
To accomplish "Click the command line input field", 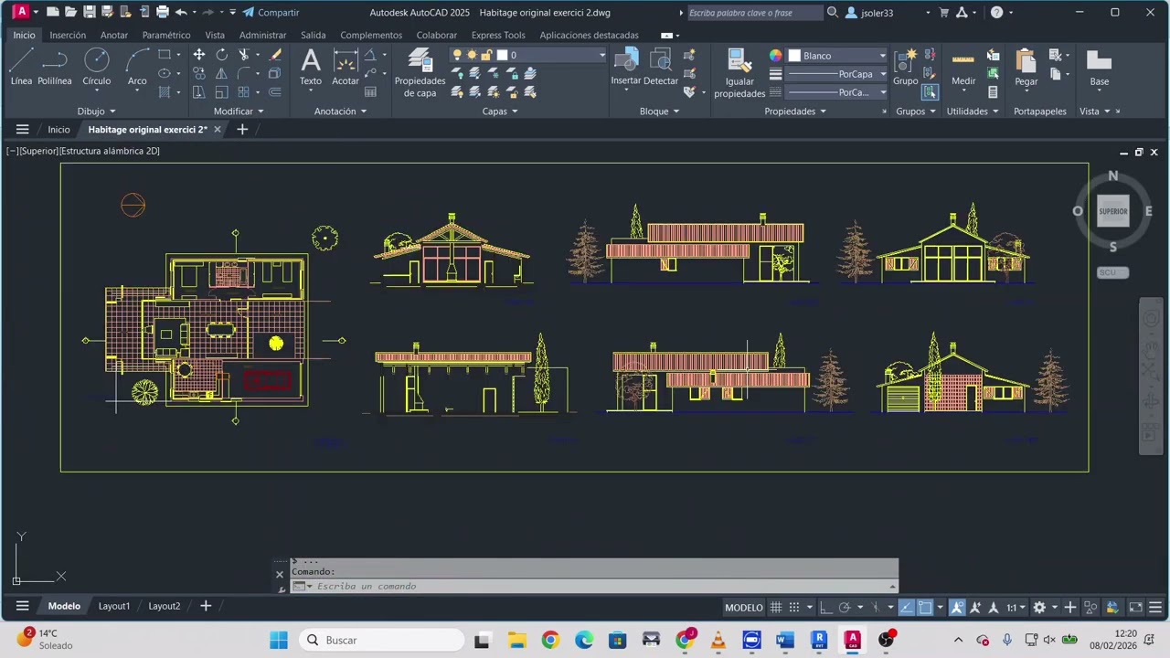I will click(594, 586).
